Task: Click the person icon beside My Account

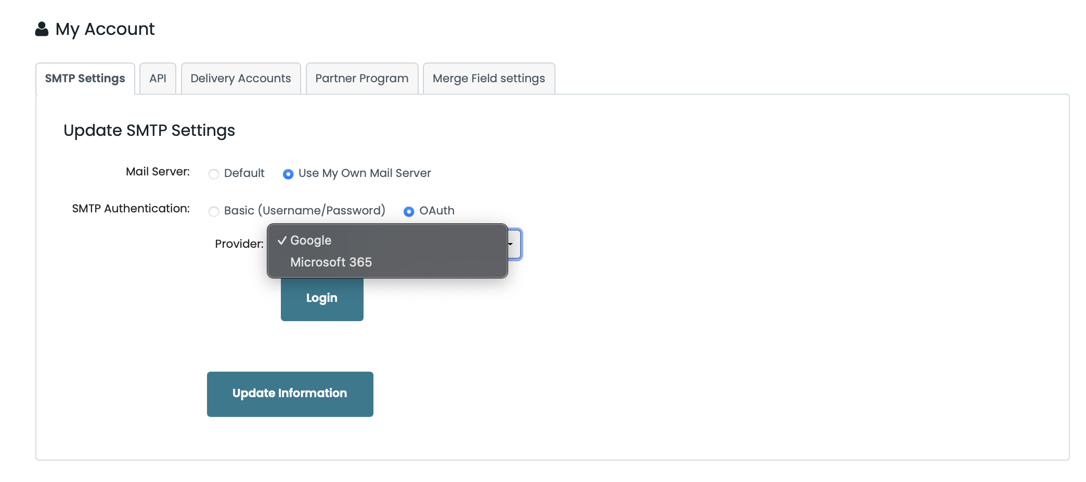Action: point(42,29)
